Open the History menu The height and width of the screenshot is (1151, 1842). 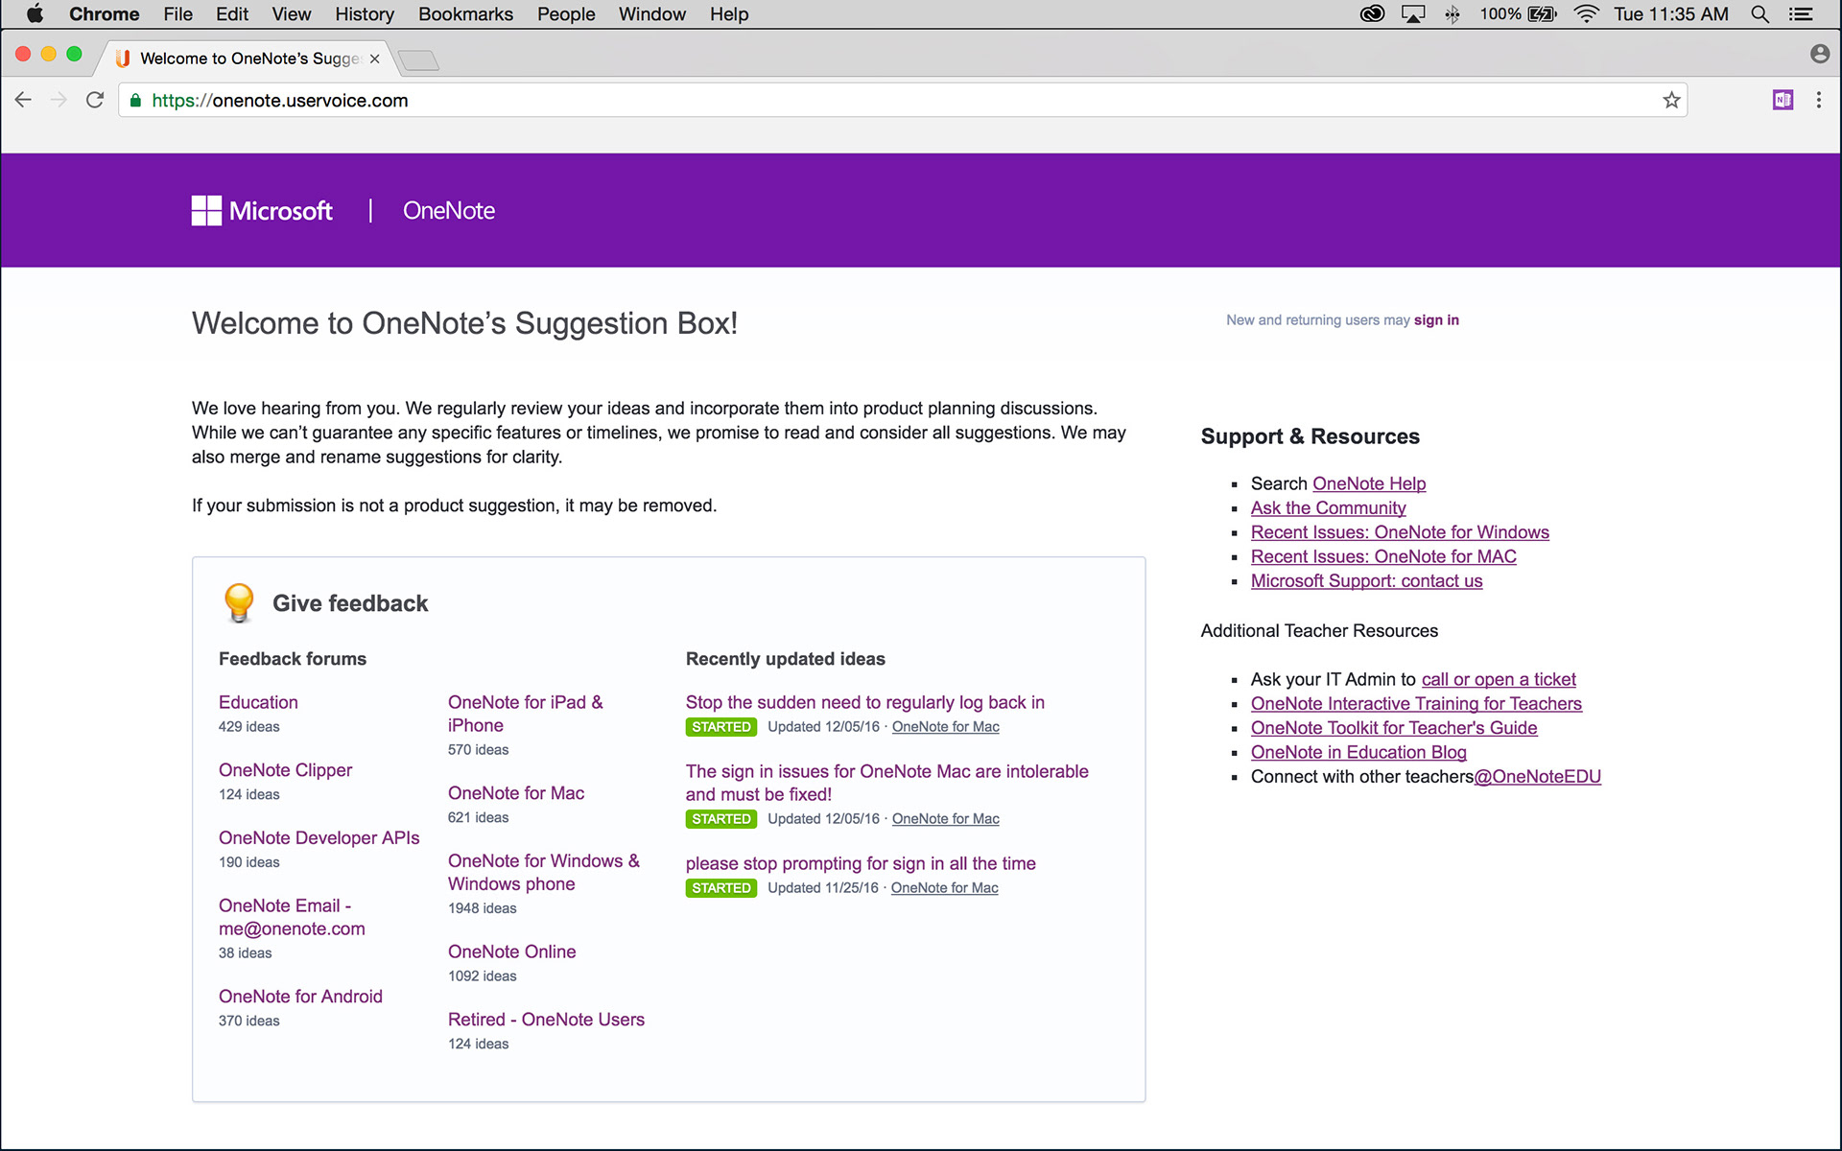pyautogui.click(x=364, y=14)
